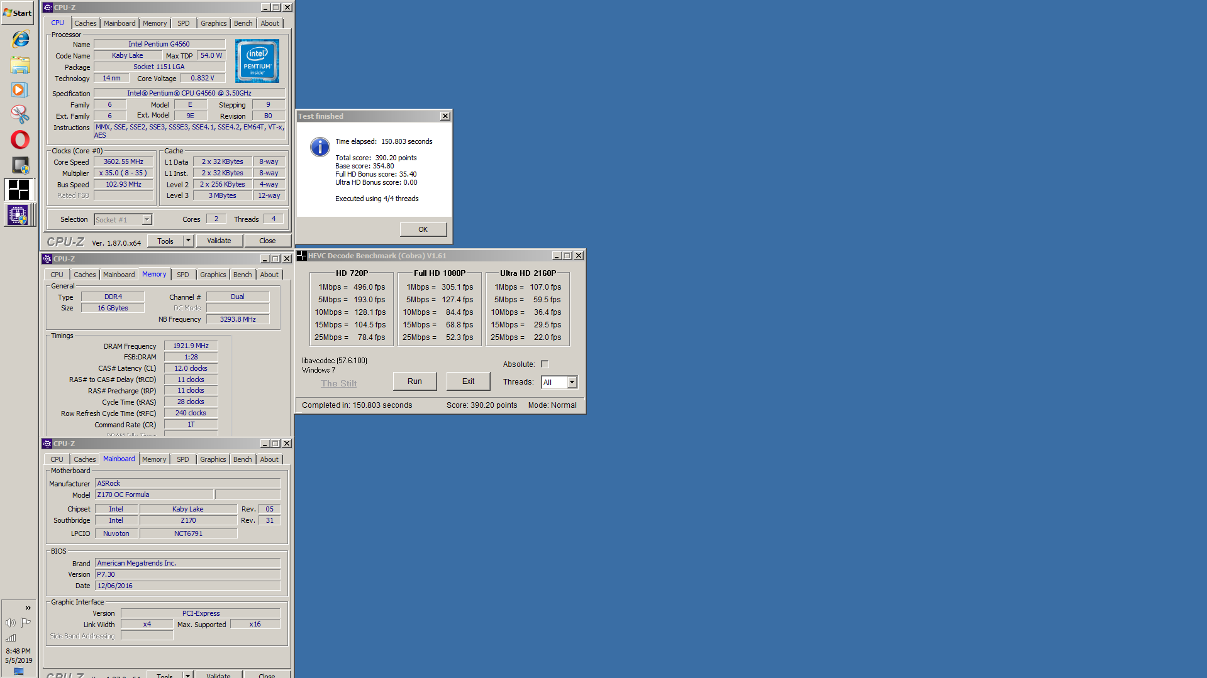1207x678 pixels.
Task: Open Snipping Tool scissors icon
Action: 20,114
